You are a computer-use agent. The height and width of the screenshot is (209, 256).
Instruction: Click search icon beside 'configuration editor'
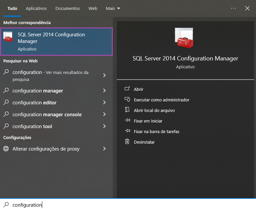(6, 102)
